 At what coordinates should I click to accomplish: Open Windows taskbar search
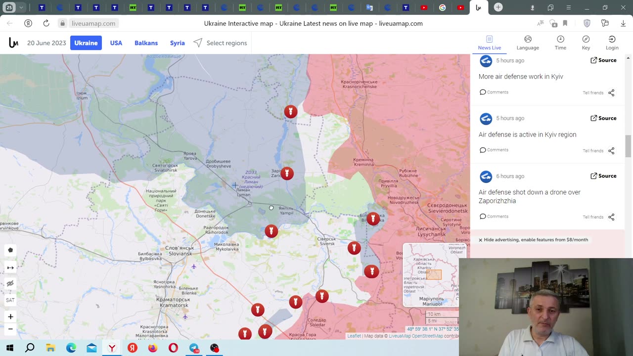30,348
